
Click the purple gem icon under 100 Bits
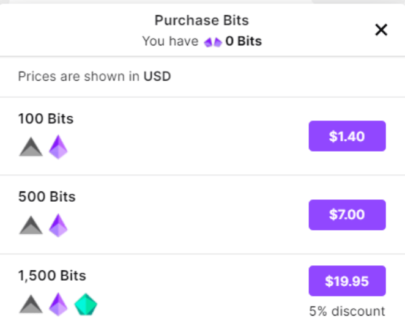pos(58,147)
